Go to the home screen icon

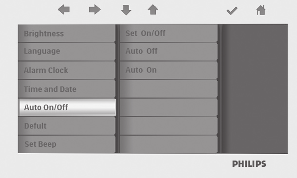[x=261, y=10]
